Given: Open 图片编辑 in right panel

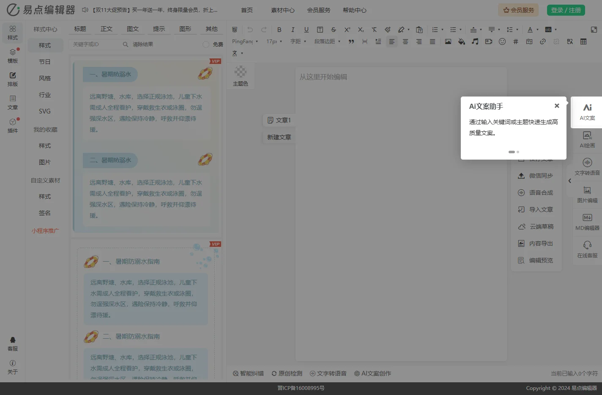Looking at the screenshot, I should (x=587, y=195).
